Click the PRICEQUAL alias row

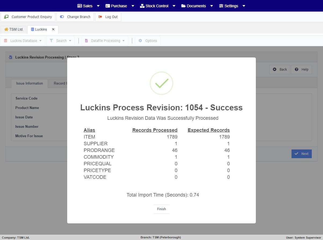(x=157, y=163)
